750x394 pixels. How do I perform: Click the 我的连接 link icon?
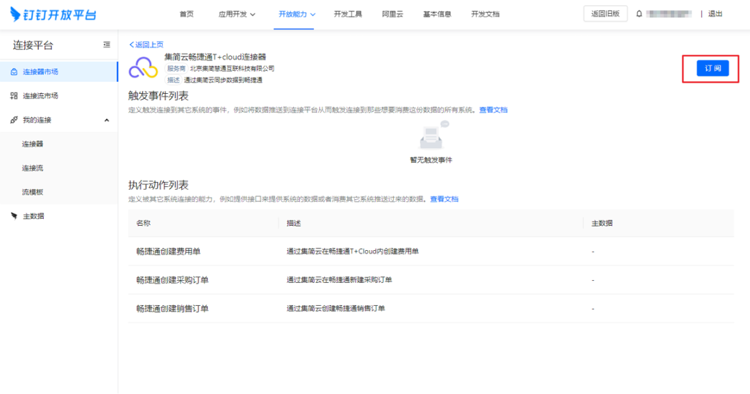14,120
